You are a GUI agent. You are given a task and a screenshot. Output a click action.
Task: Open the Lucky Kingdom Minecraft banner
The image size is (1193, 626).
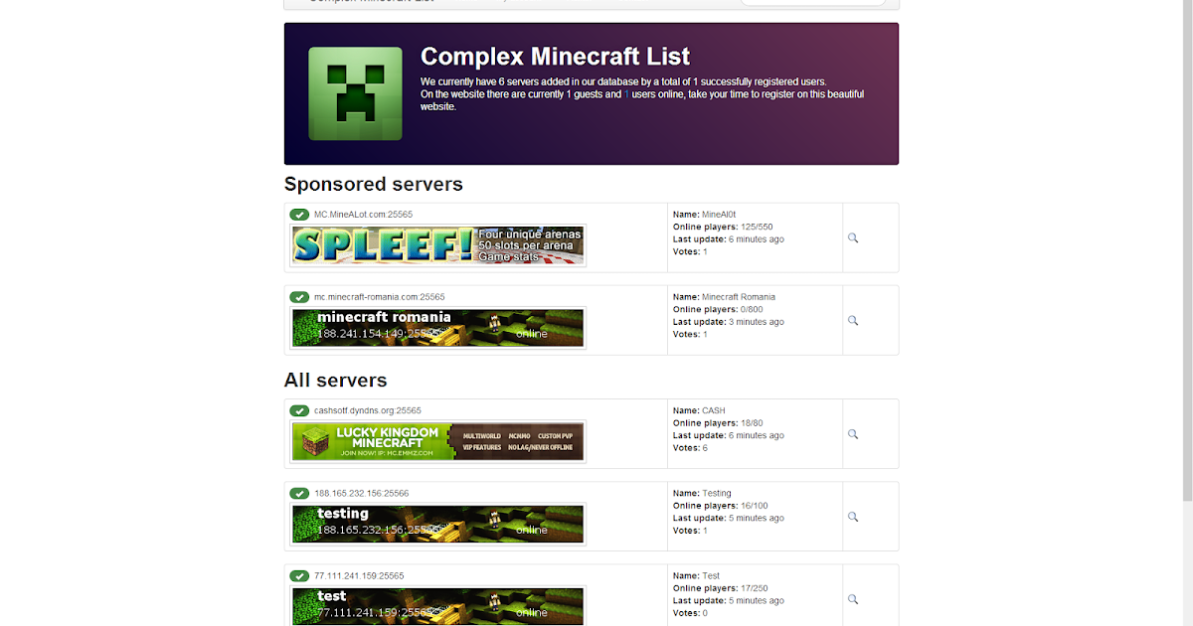pos(438,441)
